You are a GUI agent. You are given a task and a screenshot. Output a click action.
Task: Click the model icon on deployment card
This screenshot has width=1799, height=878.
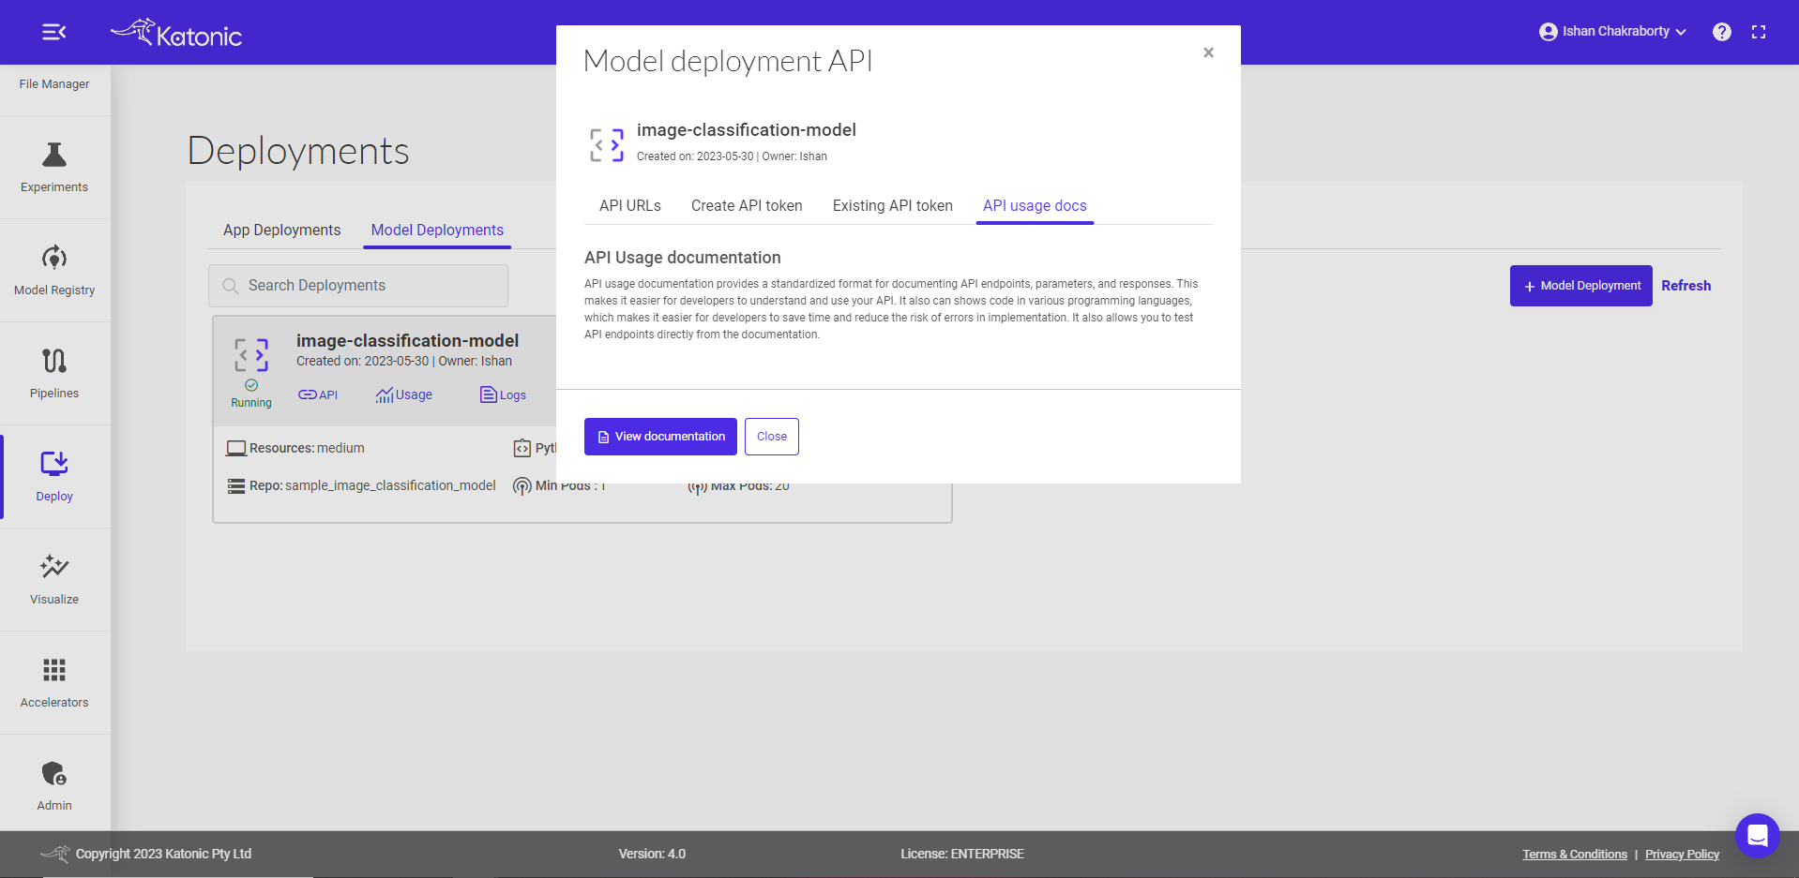tap(251, 355)
